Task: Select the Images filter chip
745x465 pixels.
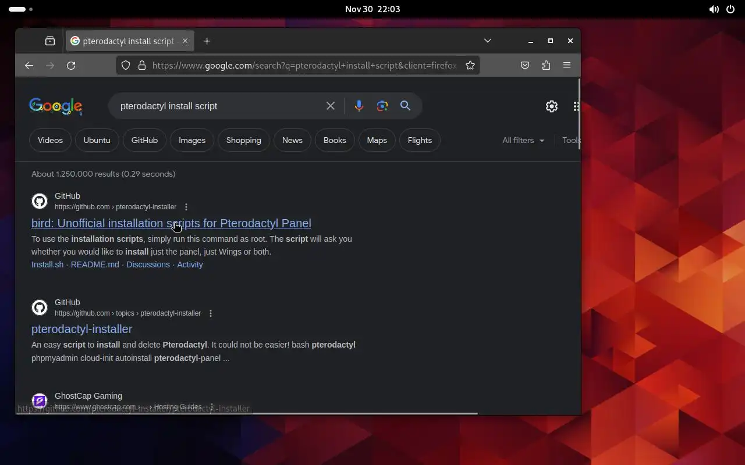Action: 192,140
